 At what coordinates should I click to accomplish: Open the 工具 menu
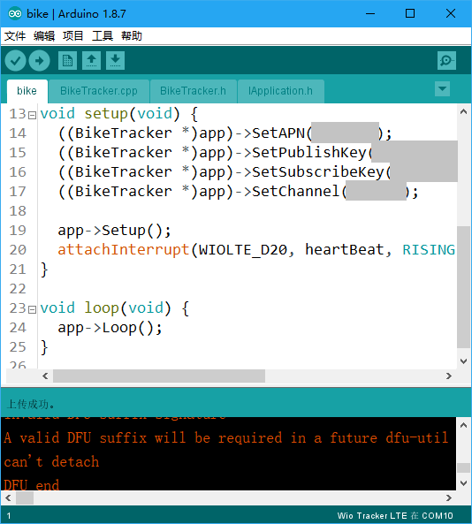[103, 35]
